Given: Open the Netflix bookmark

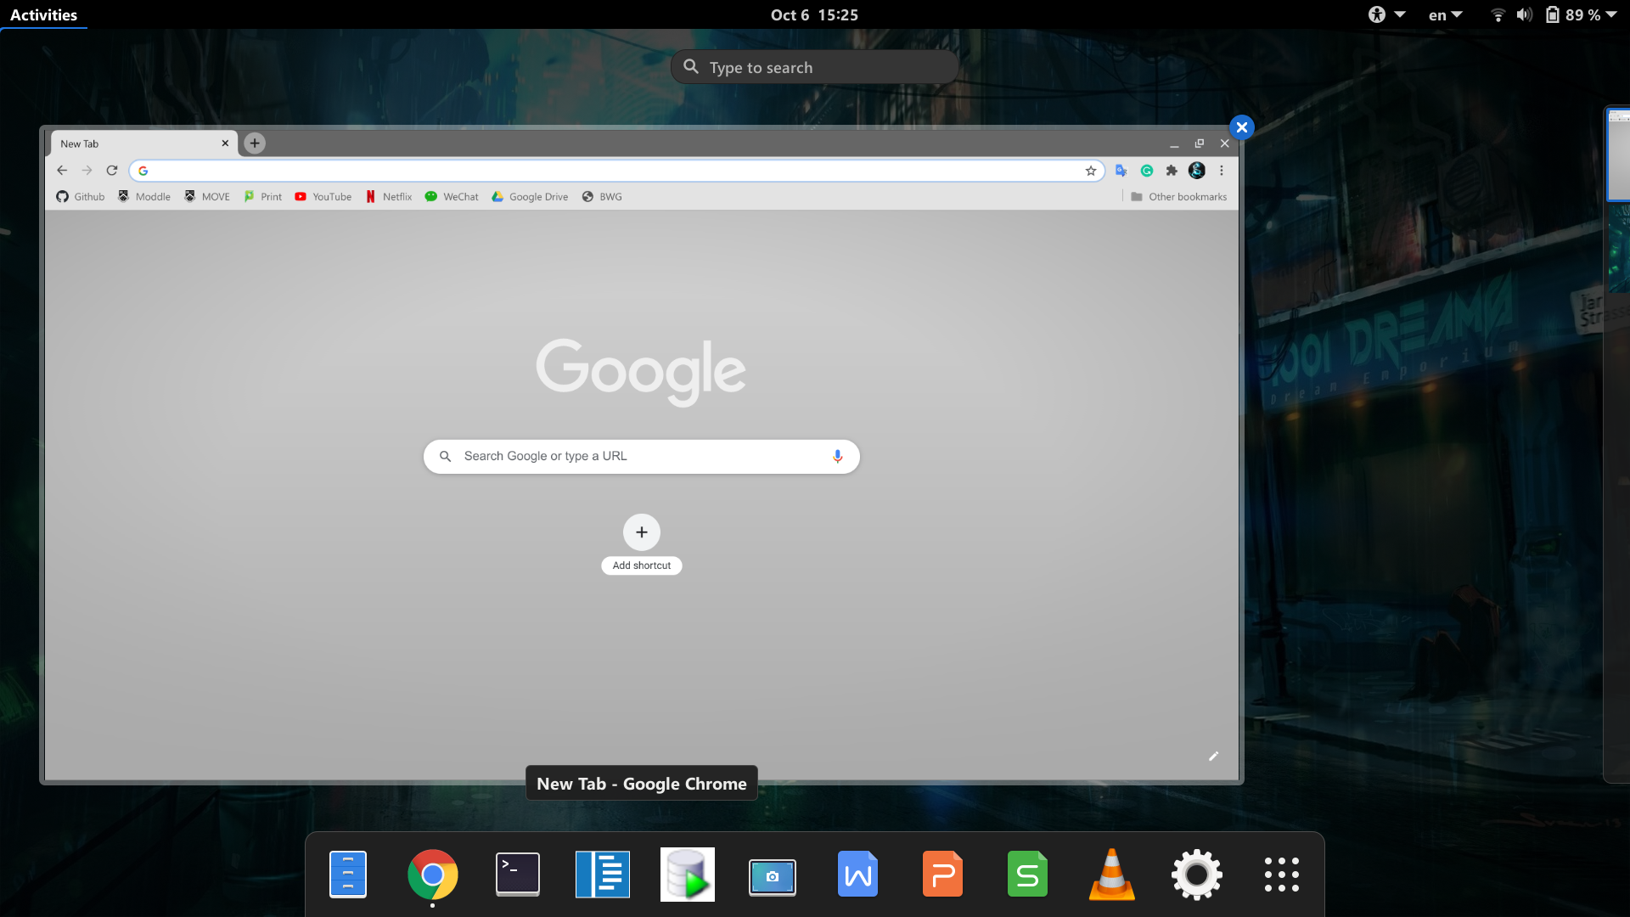Looking at the screenshot, I should [x=389, y=197].
